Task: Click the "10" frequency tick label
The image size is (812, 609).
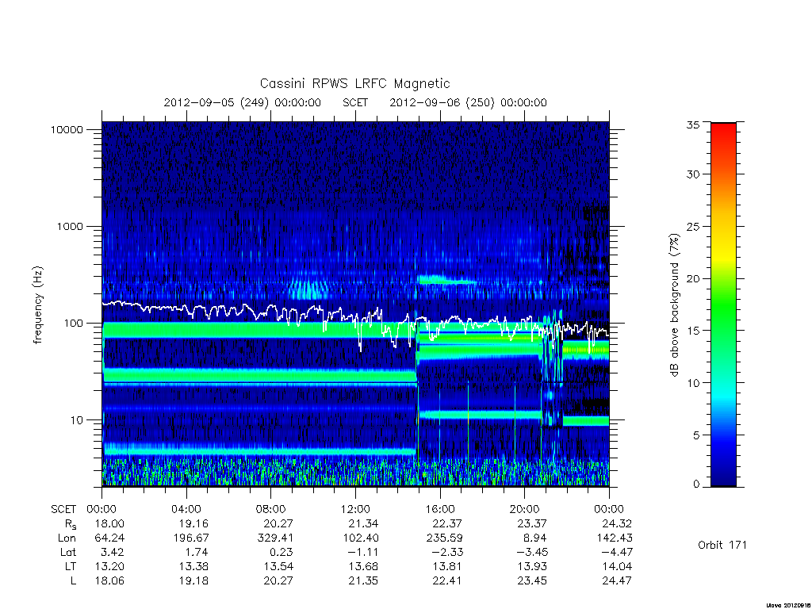Action: click(x=77, y=420)
